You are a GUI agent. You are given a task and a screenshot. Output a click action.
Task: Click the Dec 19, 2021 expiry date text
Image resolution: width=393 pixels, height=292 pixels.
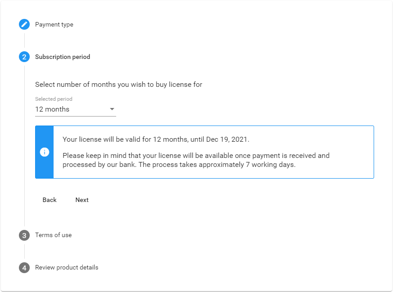(228, 139)
